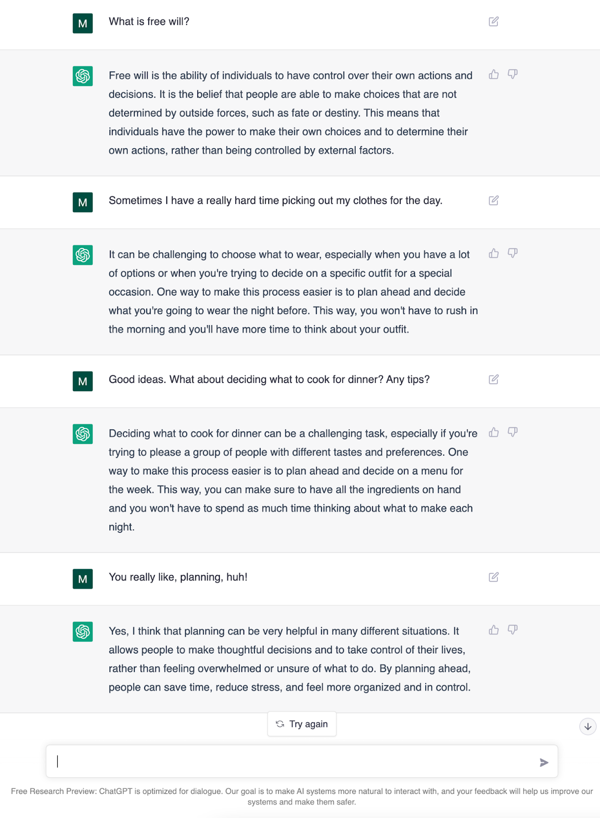Thumbs up the outfit planning response

494,253
